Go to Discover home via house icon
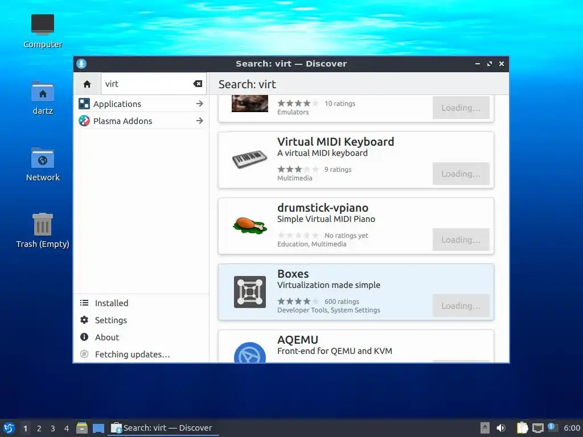Screen dimensions: 583x437 point(87,84)
